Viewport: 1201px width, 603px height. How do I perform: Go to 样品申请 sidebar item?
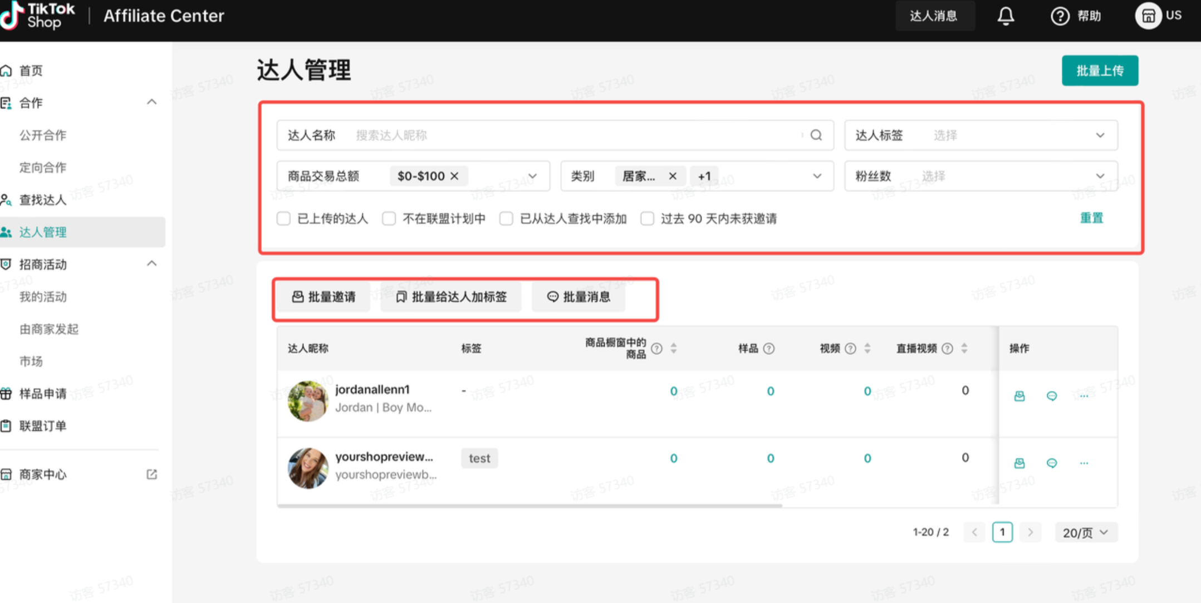43,394
